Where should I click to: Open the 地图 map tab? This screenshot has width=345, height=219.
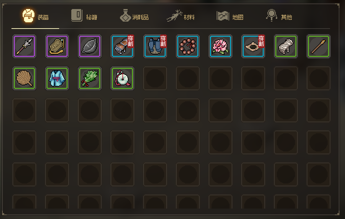tap(230, 16)
